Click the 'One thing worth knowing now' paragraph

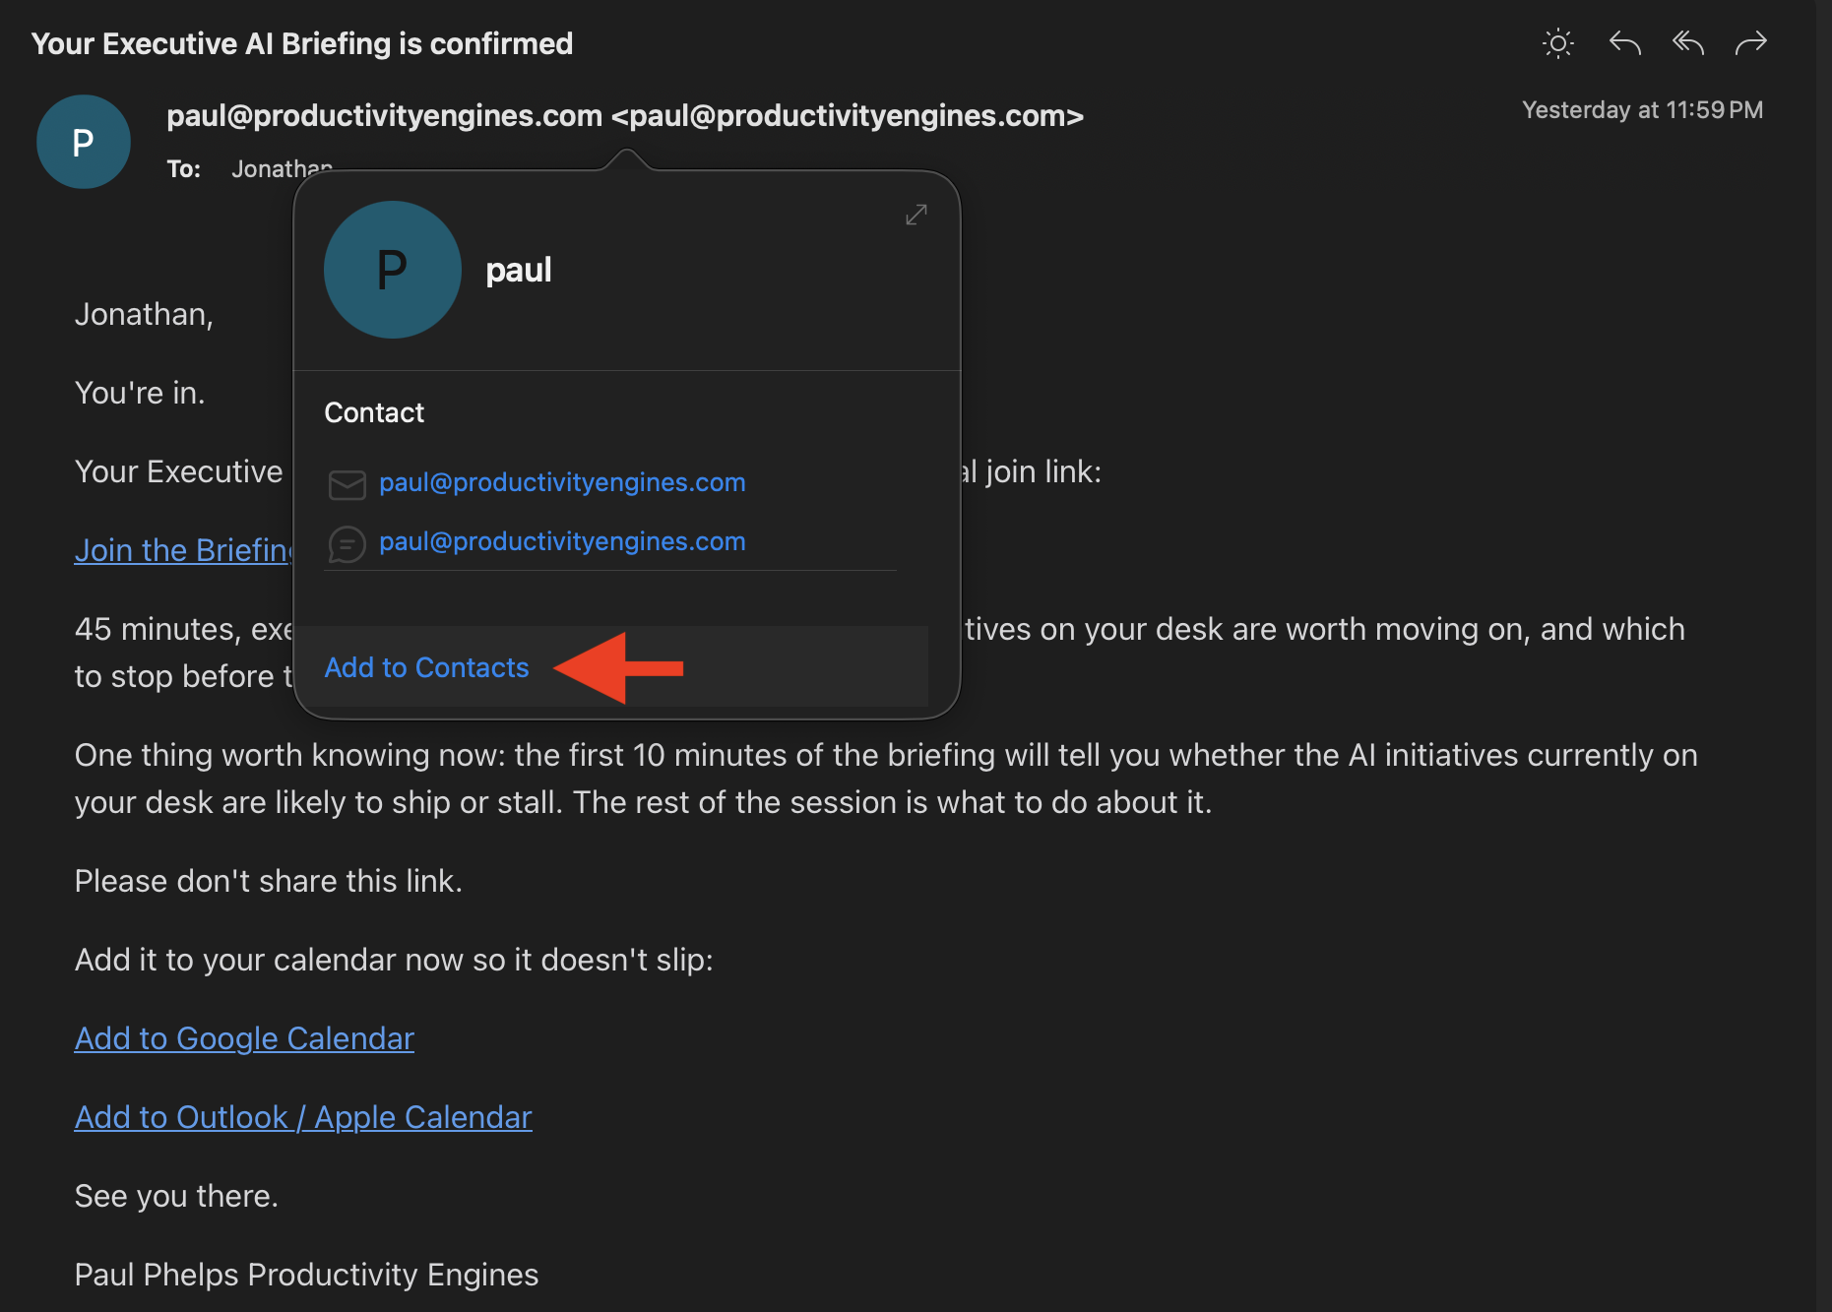click(886, 779)
